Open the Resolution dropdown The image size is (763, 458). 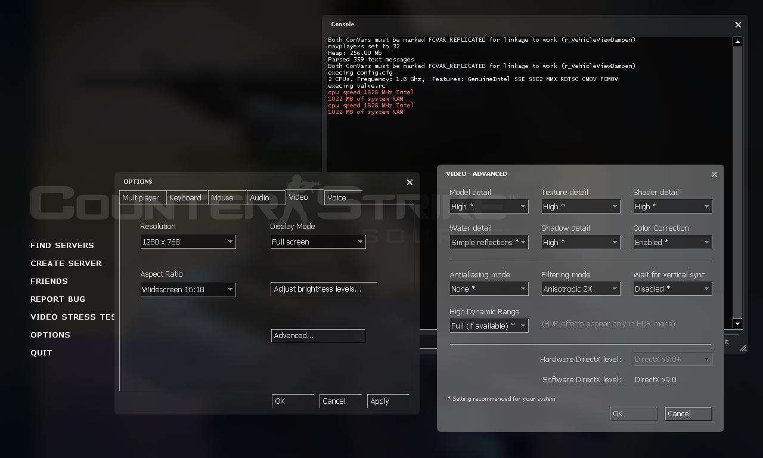[x=188, y=242]
